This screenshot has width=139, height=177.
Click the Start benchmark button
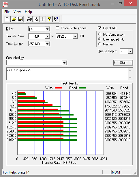[123, 63]
